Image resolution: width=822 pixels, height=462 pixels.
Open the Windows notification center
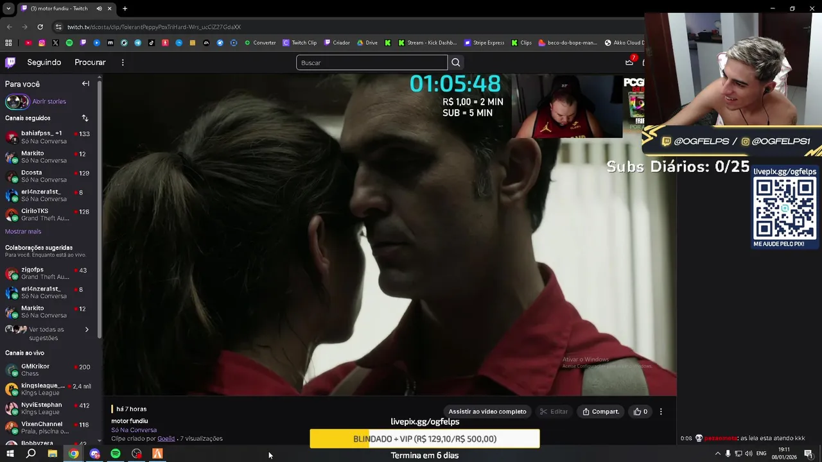coord(809,454)
